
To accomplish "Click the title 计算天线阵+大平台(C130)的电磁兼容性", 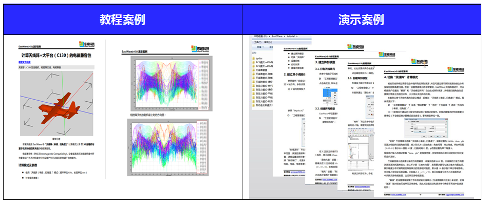I will point(56,55).
